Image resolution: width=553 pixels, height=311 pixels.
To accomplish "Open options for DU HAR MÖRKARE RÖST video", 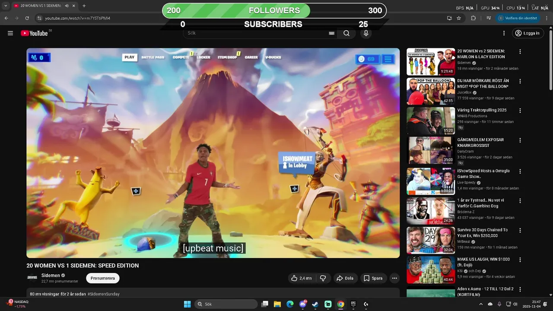I will tap(520, 81).
